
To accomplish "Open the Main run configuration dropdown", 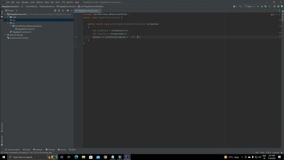I will [249, 6].
